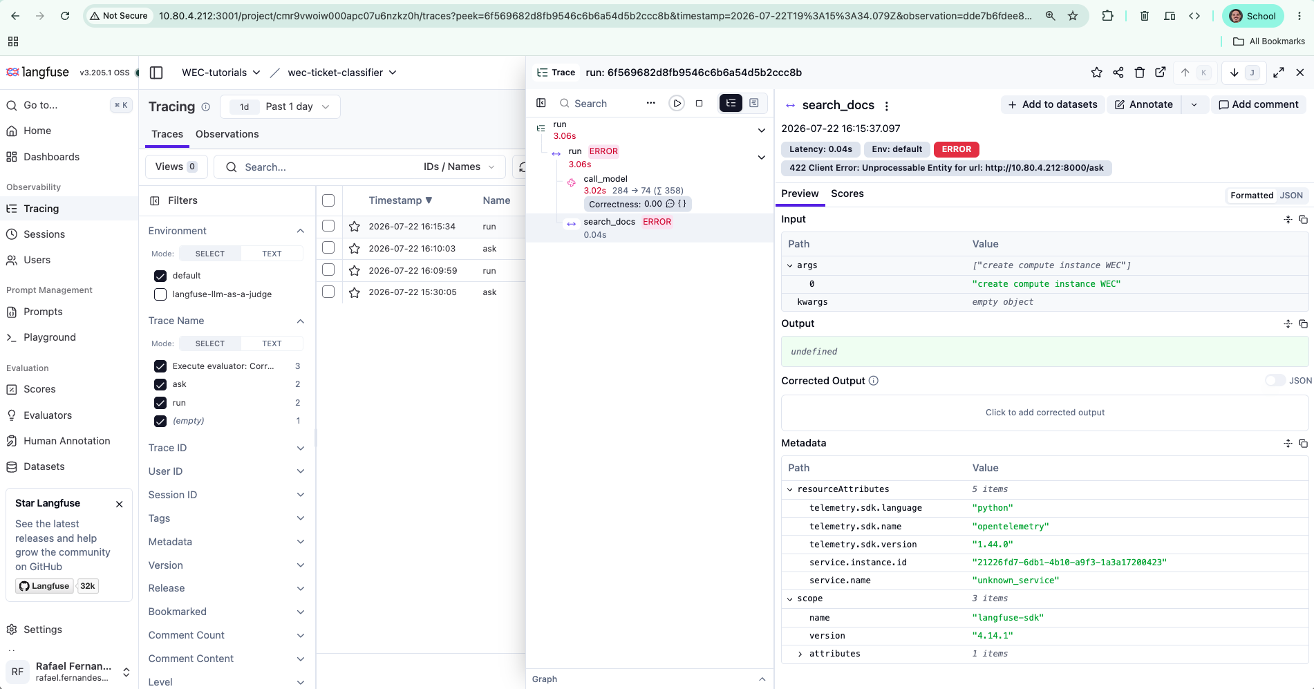Click the Annotate button
Screen dimensions: 1314x689
1144,104
